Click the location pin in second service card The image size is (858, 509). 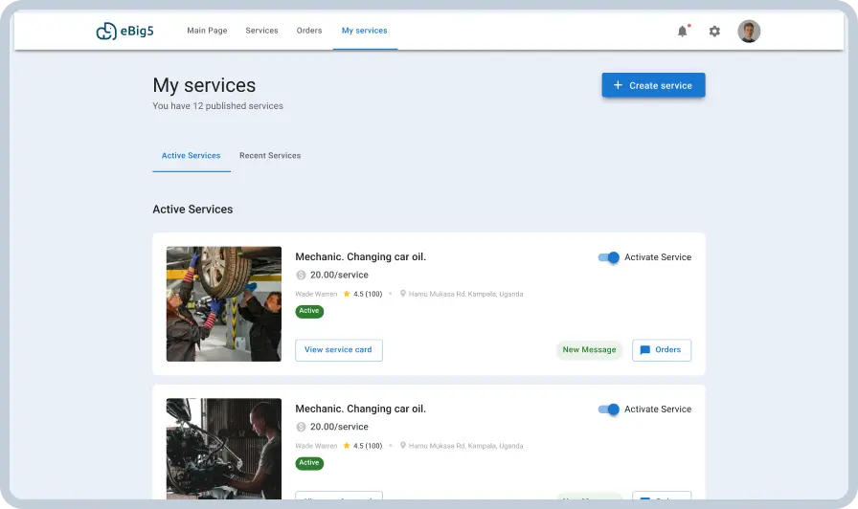click(403, 446)
